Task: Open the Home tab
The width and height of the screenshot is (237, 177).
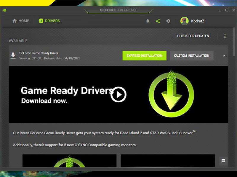Action: (21, 21)
